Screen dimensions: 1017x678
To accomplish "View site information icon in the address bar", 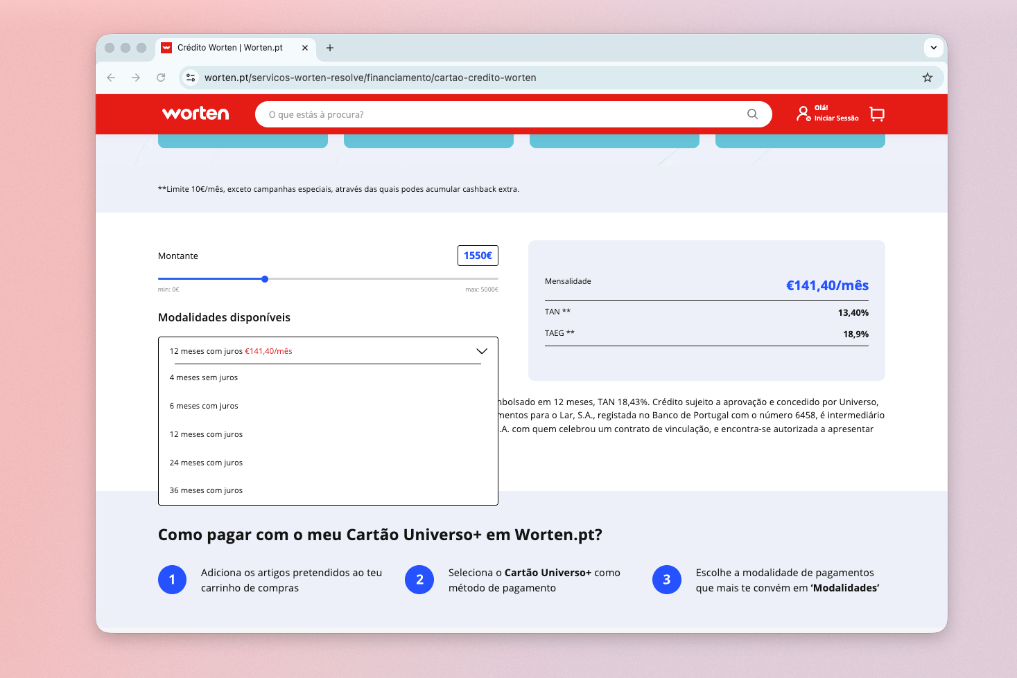I will pyautogui.click(x=191, y=78).
